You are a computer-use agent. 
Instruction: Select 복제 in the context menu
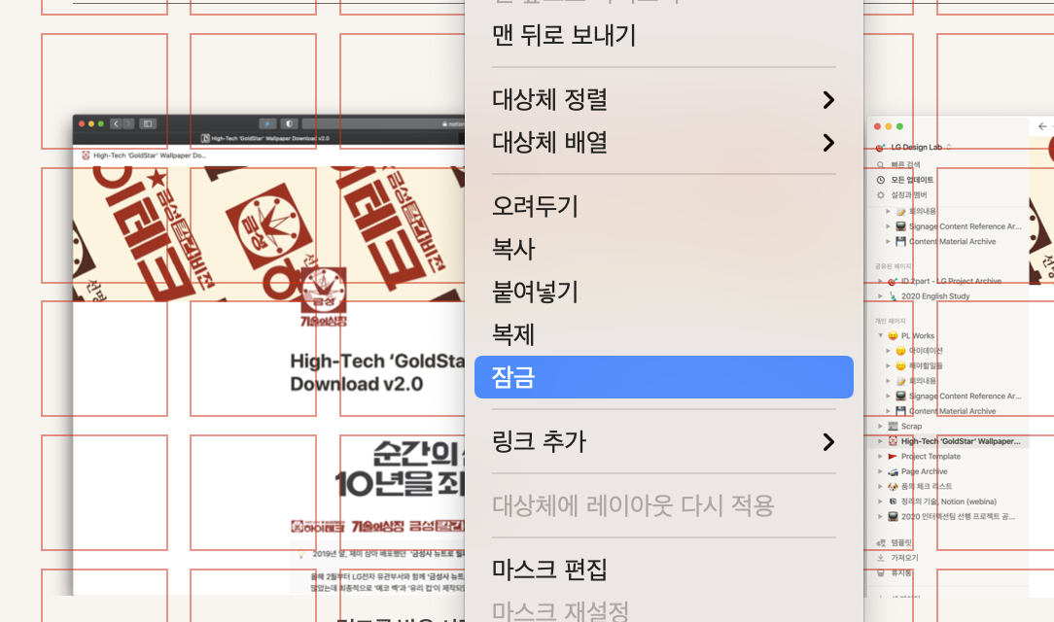click(x=663, y=334)
